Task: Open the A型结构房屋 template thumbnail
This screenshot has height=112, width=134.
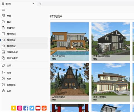Action: point(70,82)
